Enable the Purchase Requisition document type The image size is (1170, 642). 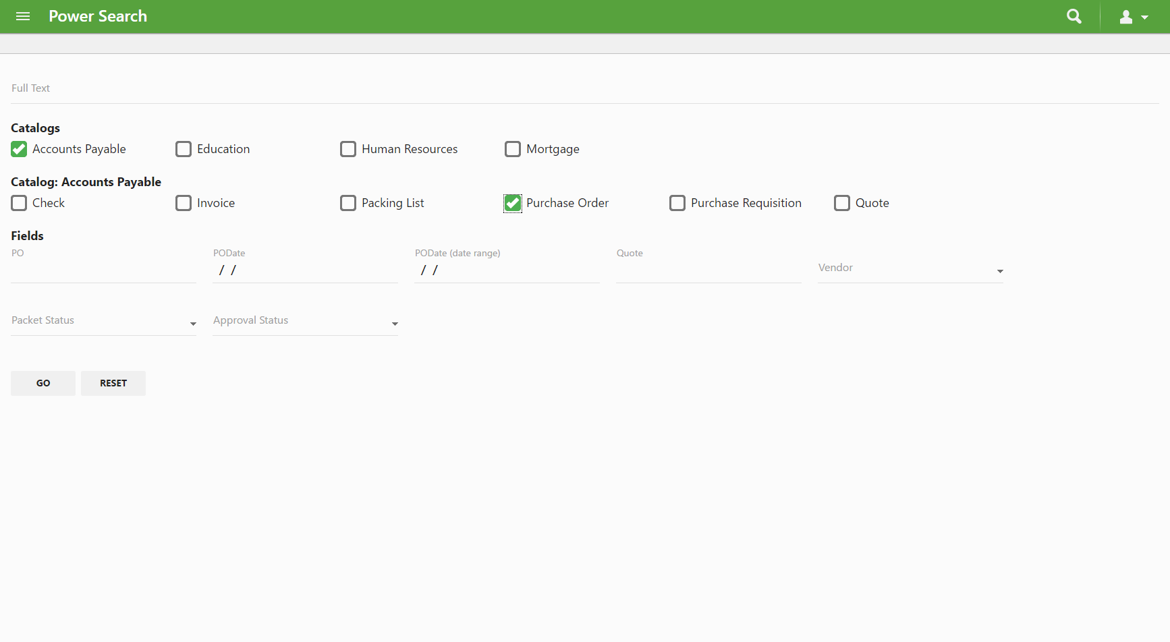click(677, 203)
